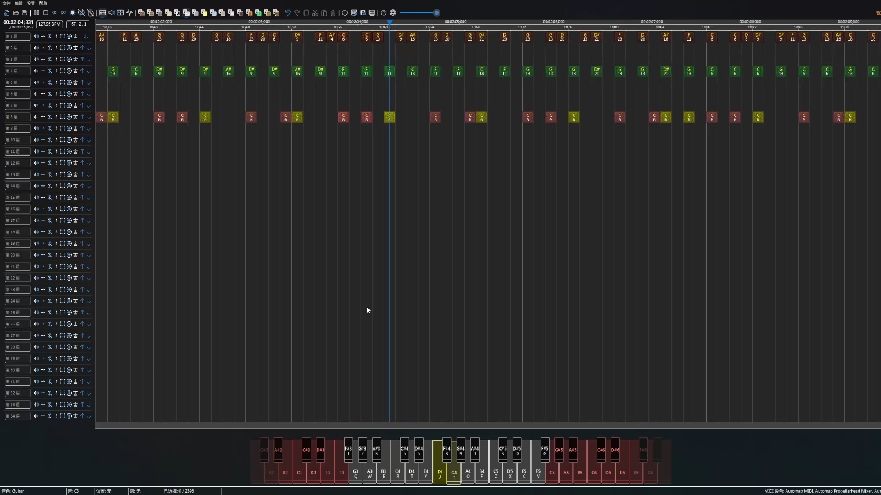
Task: Adjust the blue zoom slider in toolbar
Action: [x=420, y=13]
